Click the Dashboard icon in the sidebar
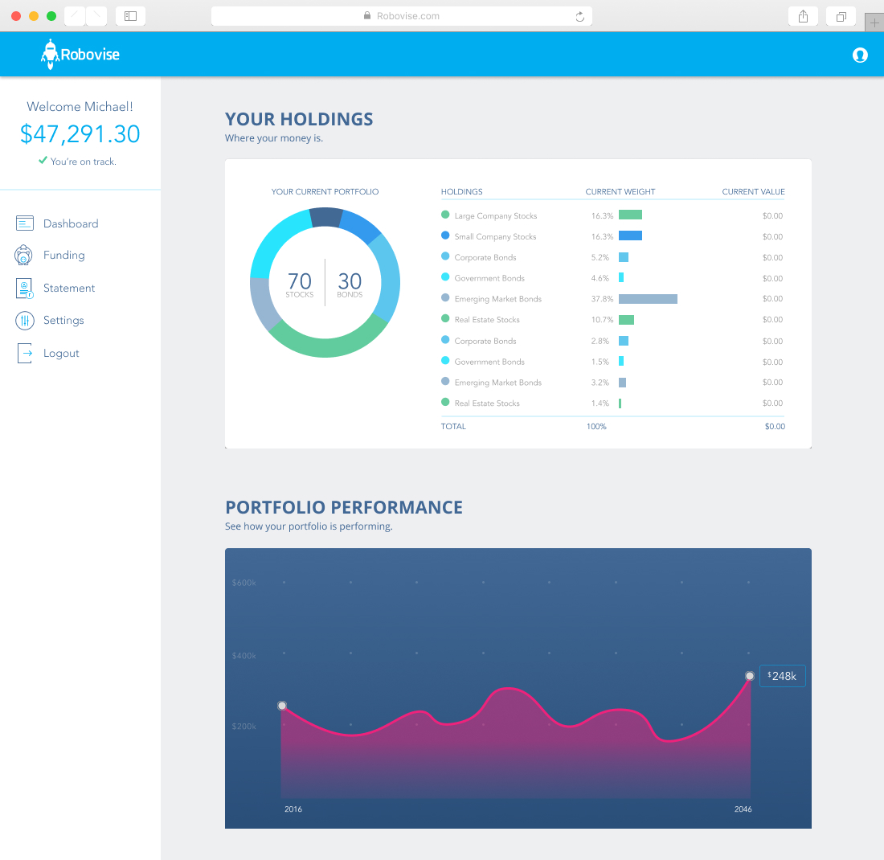The height and width of the screenshot is (860, 884). point(25,223)
